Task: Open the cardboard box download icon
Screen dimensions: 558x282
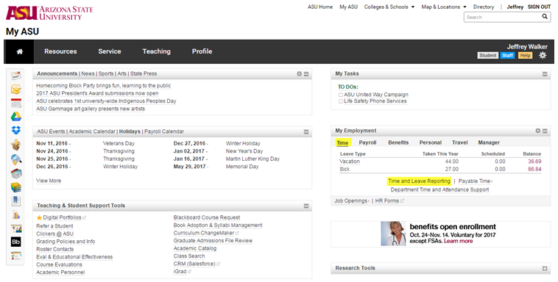Action: pos(15,145)
